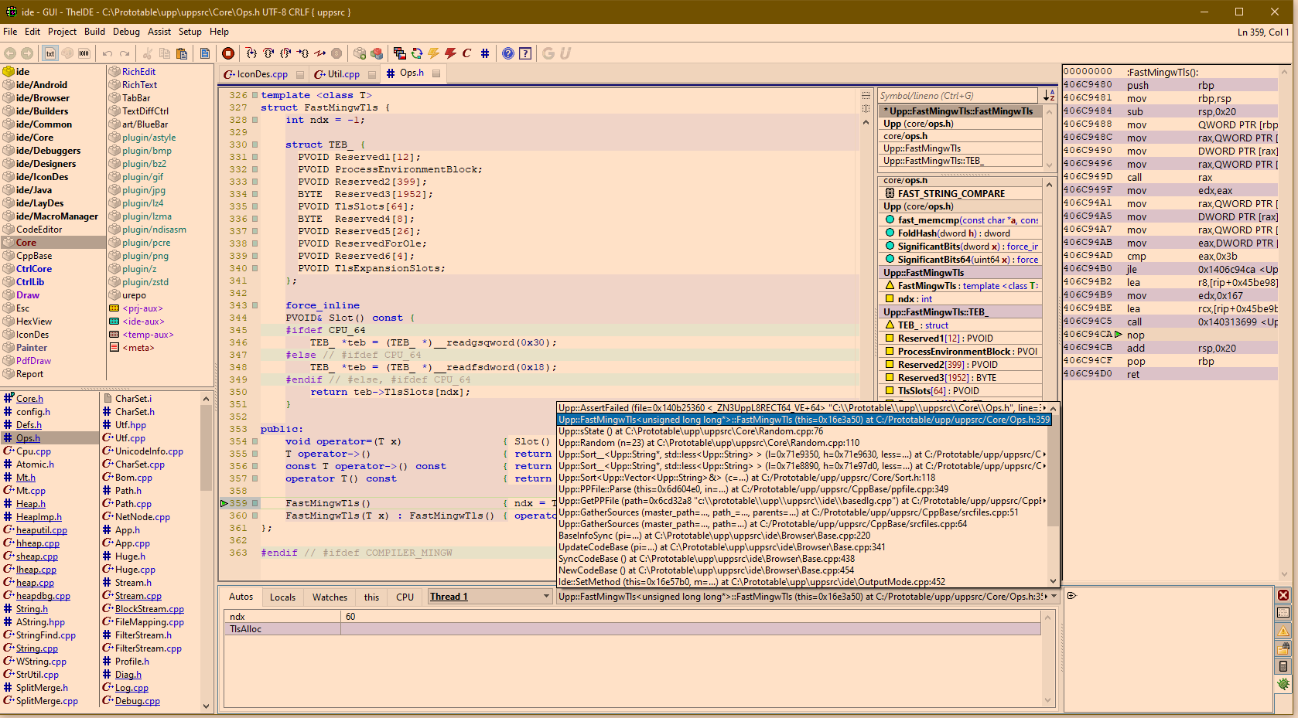Image resolution: width=1298 pixels, height=718 pixels.
Task: Toggle the 1010 binary view mode
Action: (x=84, y=53)
